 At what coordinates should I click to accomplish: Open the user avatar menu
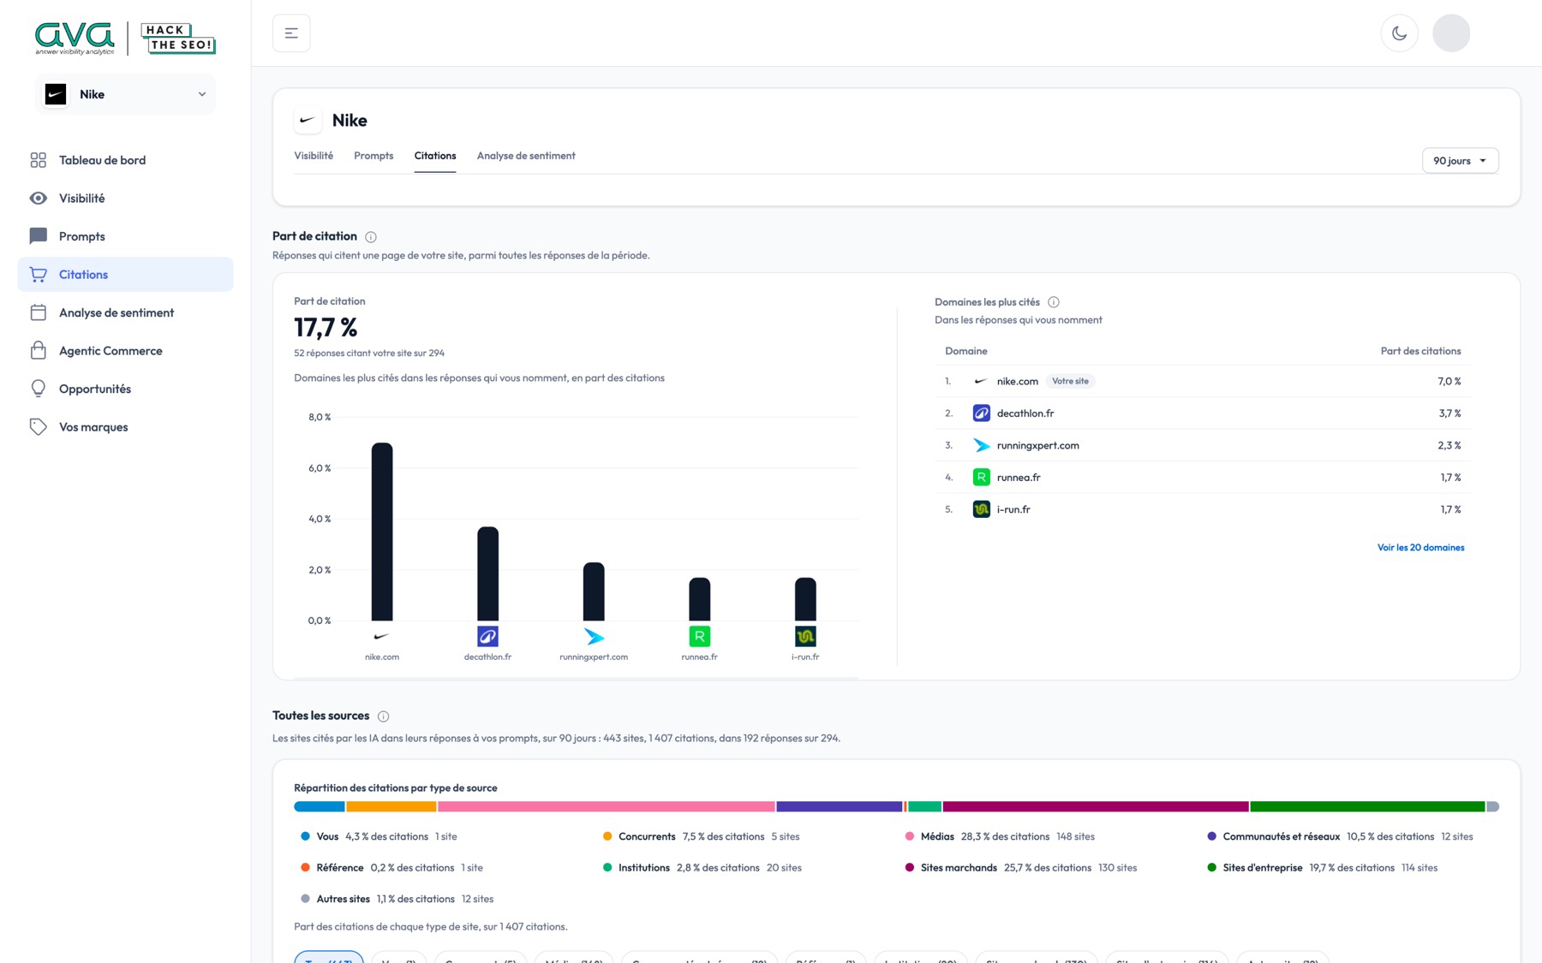pos(1451,33)
